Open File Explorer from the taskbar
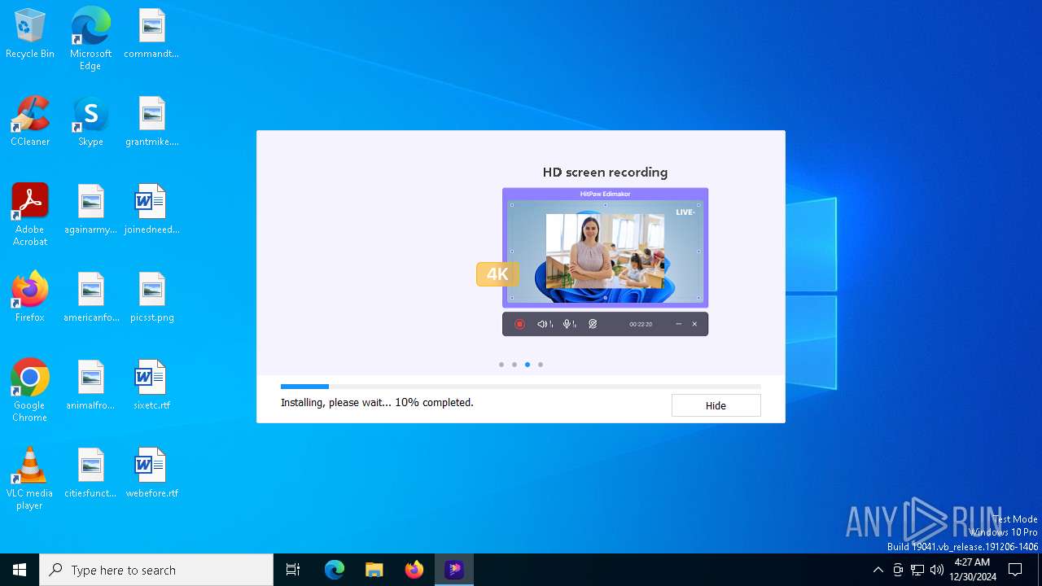 [374, 570]
